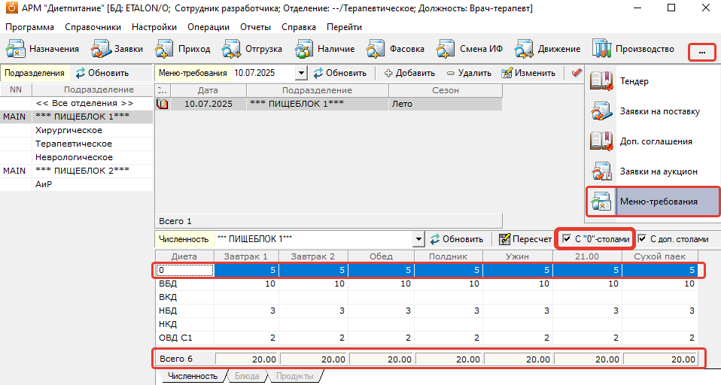The width and height of the screenshot is (721, 385).
Task: Open the Отгрузка toolbar icon
Action: [231, 49]
